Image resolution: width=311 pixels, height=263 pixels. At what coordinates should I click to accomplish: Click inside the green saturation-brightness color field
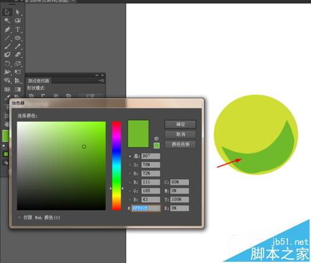[x=62, y=166]
